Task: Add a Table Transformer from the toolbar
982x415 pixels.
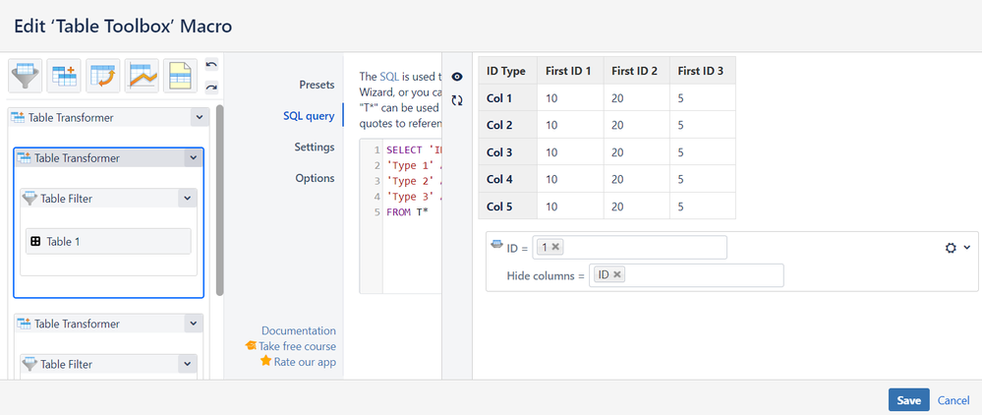Action: (64, 74)
